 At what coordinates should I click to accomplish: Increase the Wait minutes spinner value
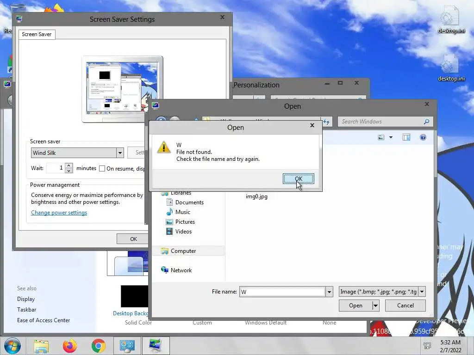(x=69, y=165)
